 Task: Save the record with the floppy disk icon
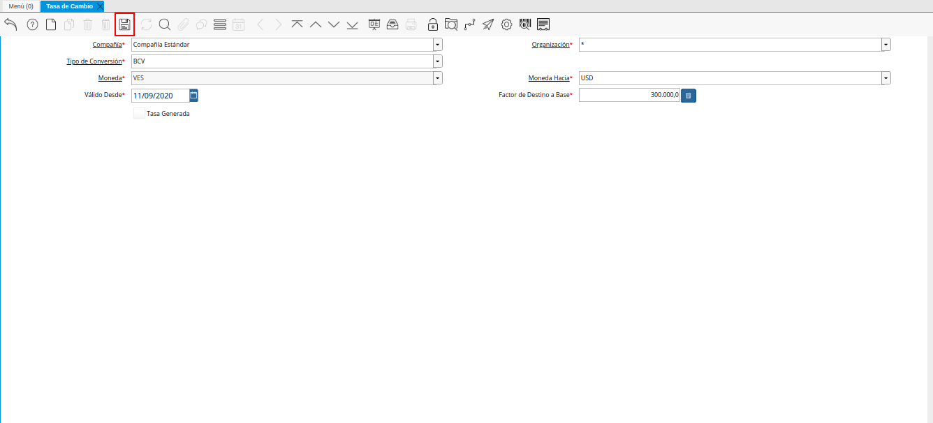(125, 24)
